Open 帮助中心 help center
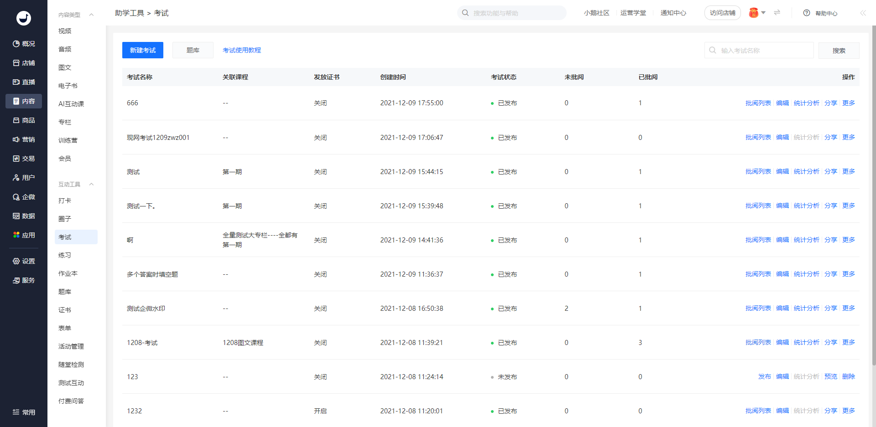The height and width of the screenshot is (427, 876). (820, 13)
